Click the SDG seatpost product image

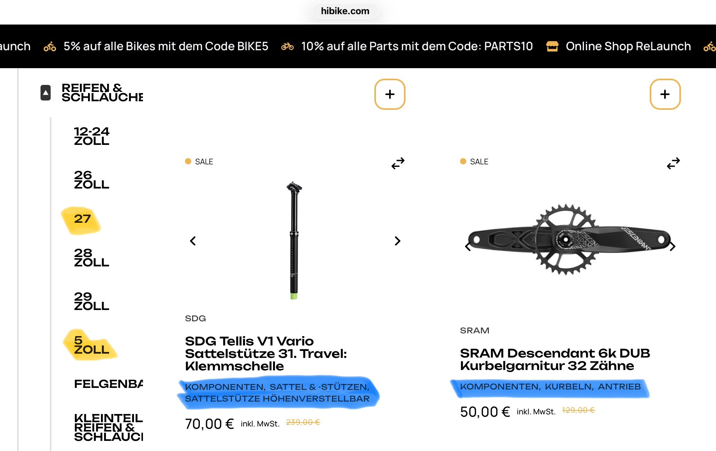(x=294, y=240)
